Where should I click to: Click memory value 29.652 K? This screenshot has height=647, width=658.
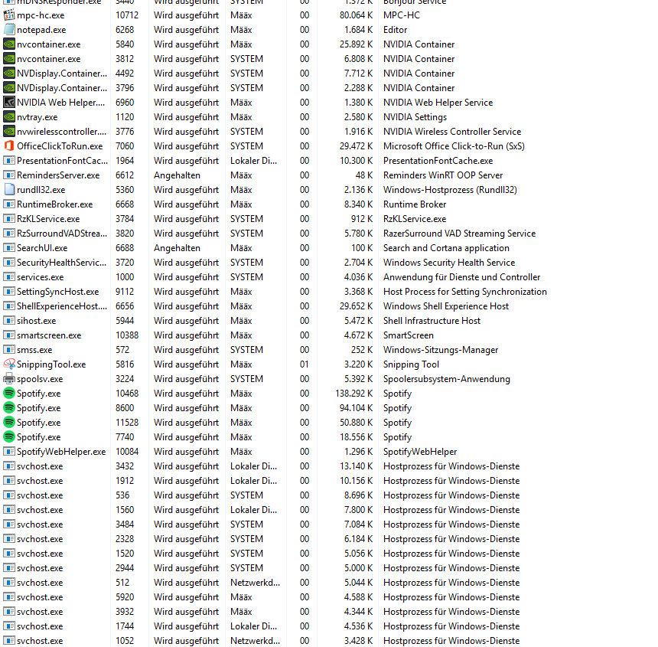pos(356,306)
